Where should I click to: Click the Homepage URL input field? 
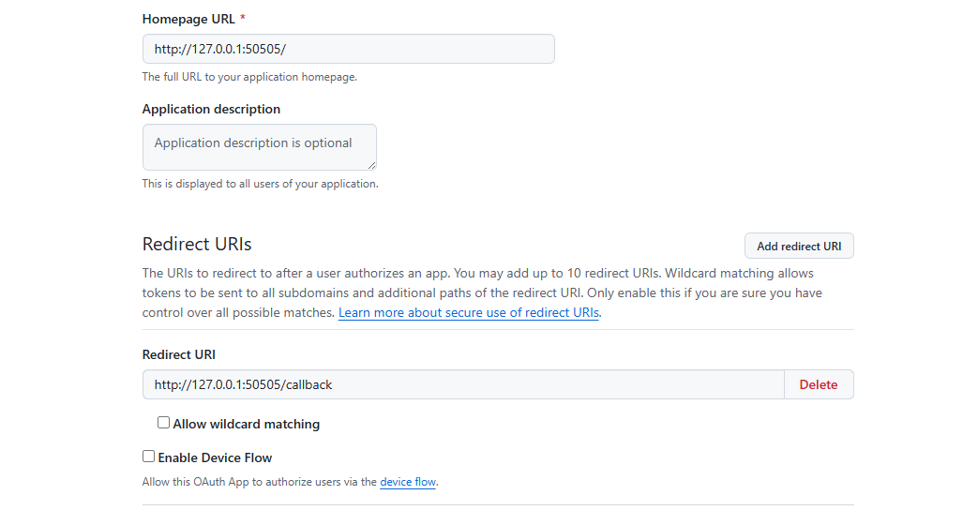point(348,49)
